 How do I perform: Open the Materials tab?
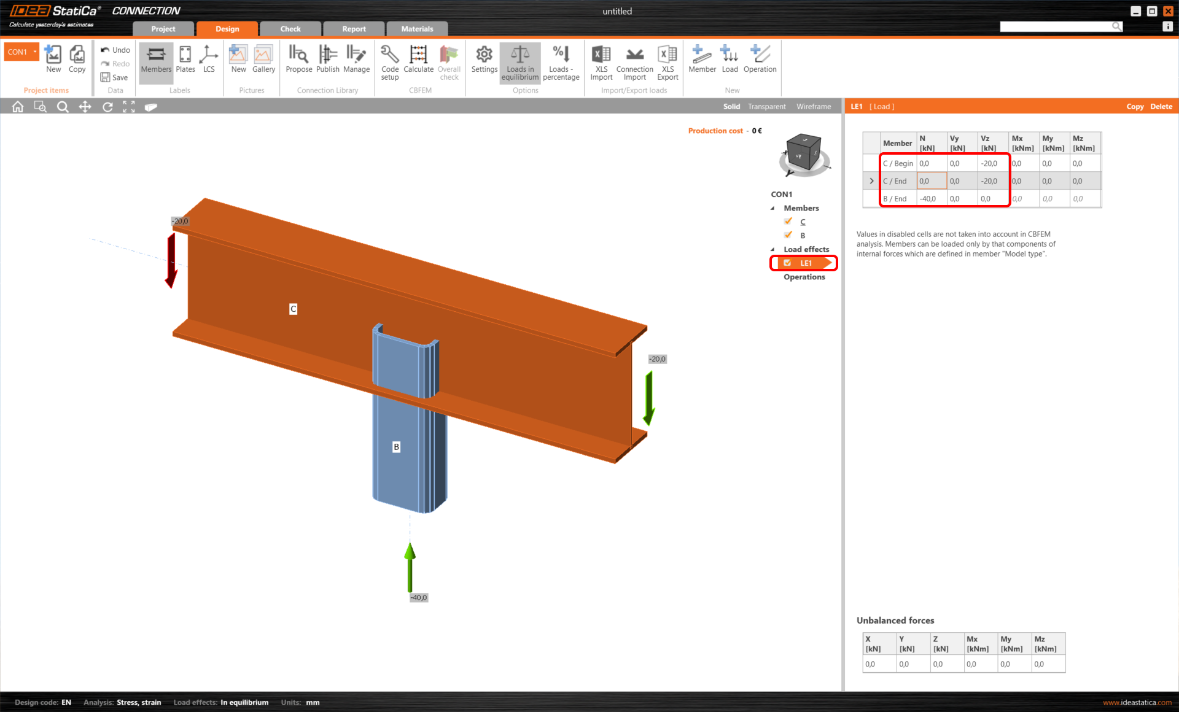[417, 29]
